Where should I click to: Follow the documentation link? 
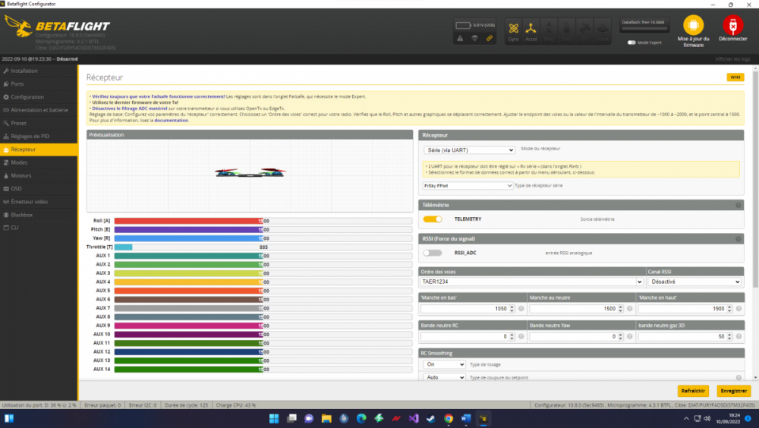coord(171,121)
